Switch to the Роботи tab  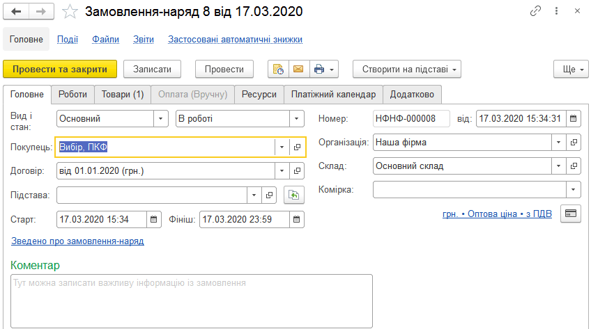coord(72,95)
